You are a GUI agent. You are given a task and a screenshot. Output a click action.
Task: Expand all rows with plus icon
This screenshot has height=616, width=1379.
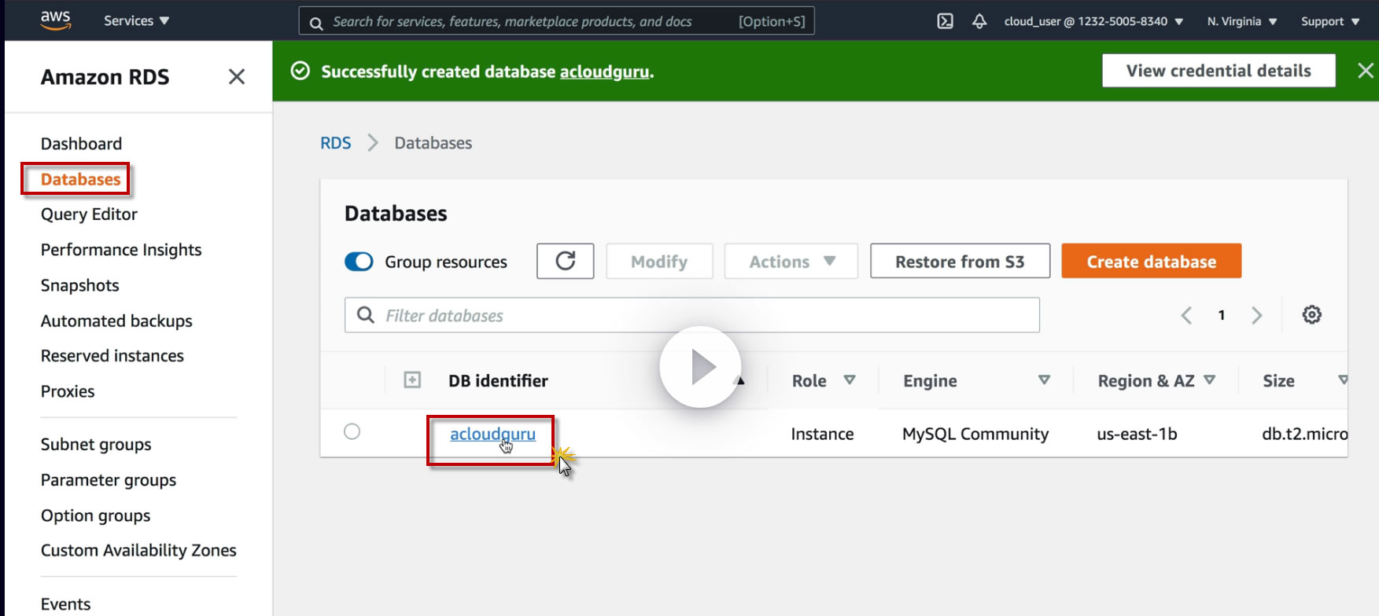click(412, 380)
